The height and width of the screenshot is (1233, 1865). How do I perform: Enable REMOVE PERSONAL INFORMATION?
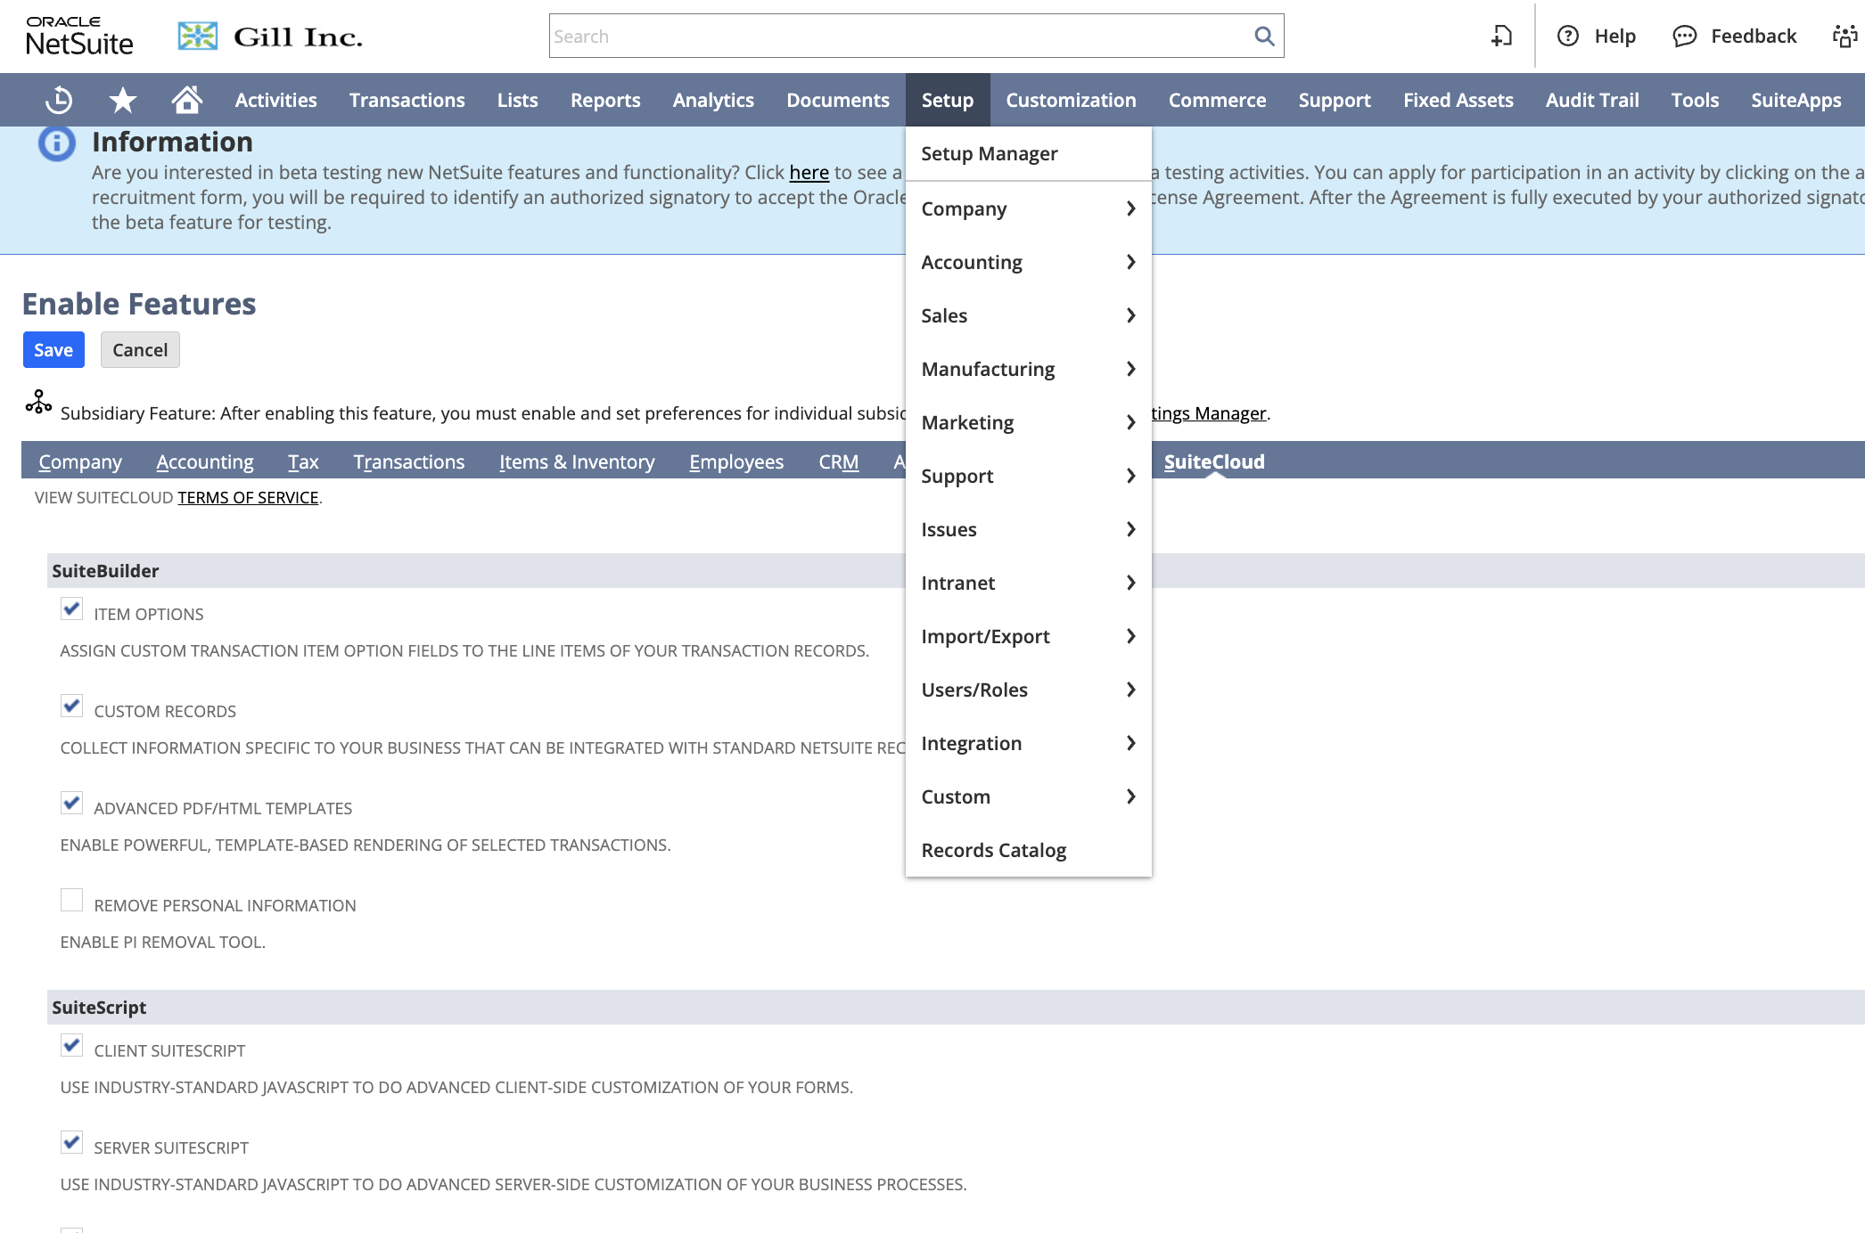point(71,900)
